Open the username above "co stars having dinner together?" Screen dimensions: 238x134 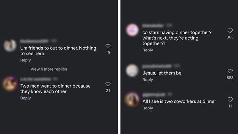[153, 26]
